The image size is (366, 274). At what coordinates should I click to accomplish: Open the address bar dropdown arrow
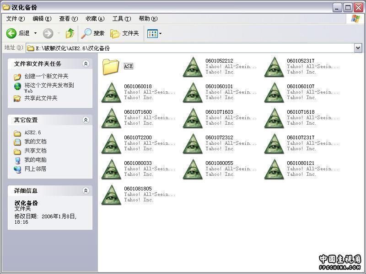click(358, 48)
